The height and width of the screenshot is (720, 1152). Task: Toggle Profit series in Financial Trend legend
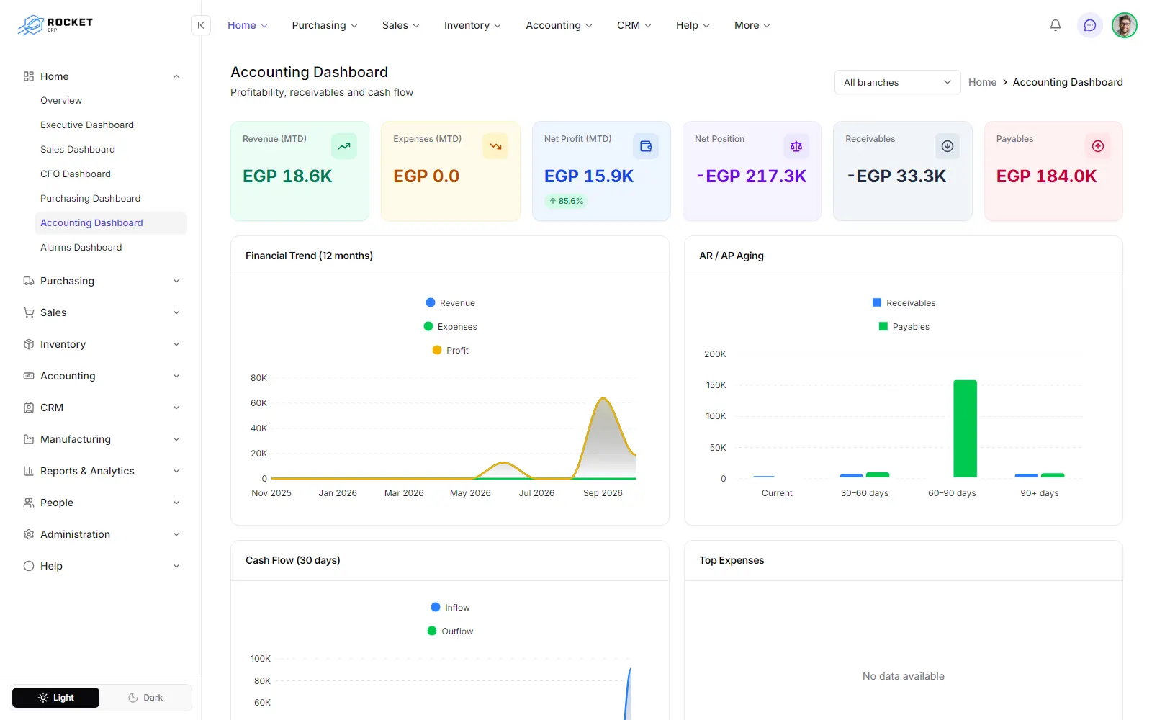tap(450, 351)
